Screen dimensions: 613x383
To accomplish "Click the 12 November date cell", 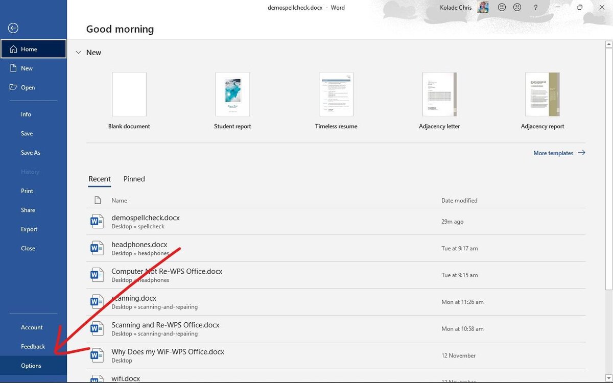I will [x=459, y=355].
